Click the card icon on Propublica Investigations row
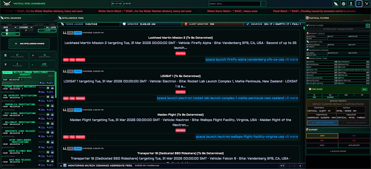371x169 pixels. [x=48, y=105]
